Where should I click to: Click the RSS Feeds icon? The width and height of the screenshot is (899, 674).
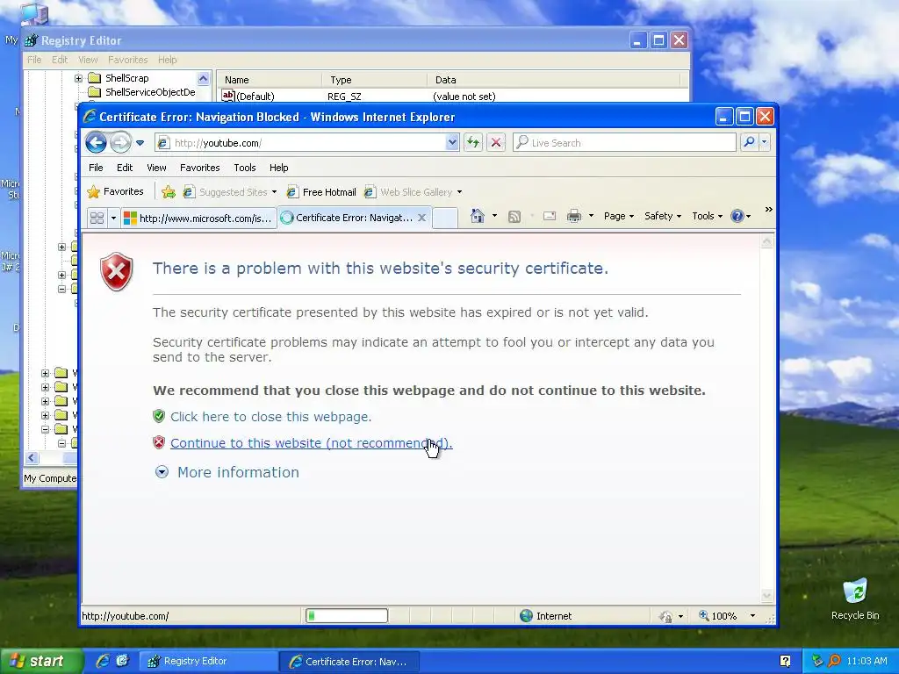click(x=514, y=216)
